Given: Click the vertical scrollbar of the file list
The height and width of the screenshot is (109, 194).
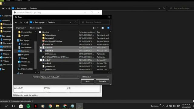Looking at the screenshot, I should [110, 59].
